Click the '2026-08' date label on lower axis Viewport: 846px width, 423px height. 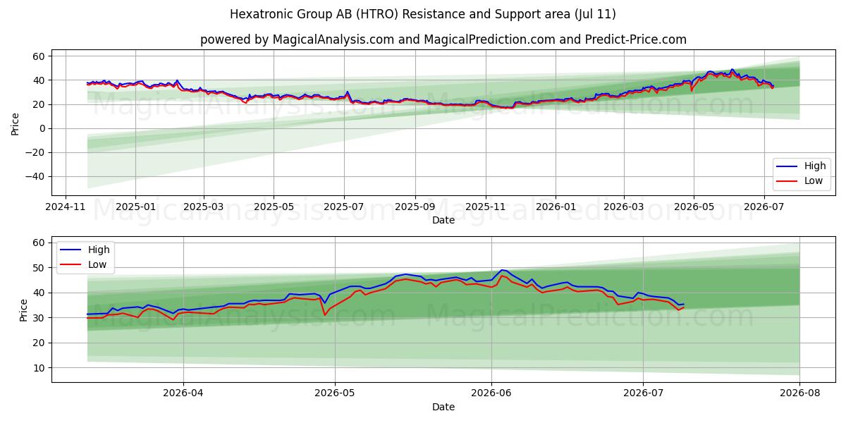799,394
